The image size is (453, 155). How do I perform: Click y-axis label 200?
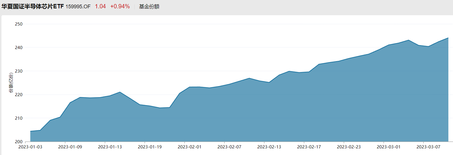19,142
